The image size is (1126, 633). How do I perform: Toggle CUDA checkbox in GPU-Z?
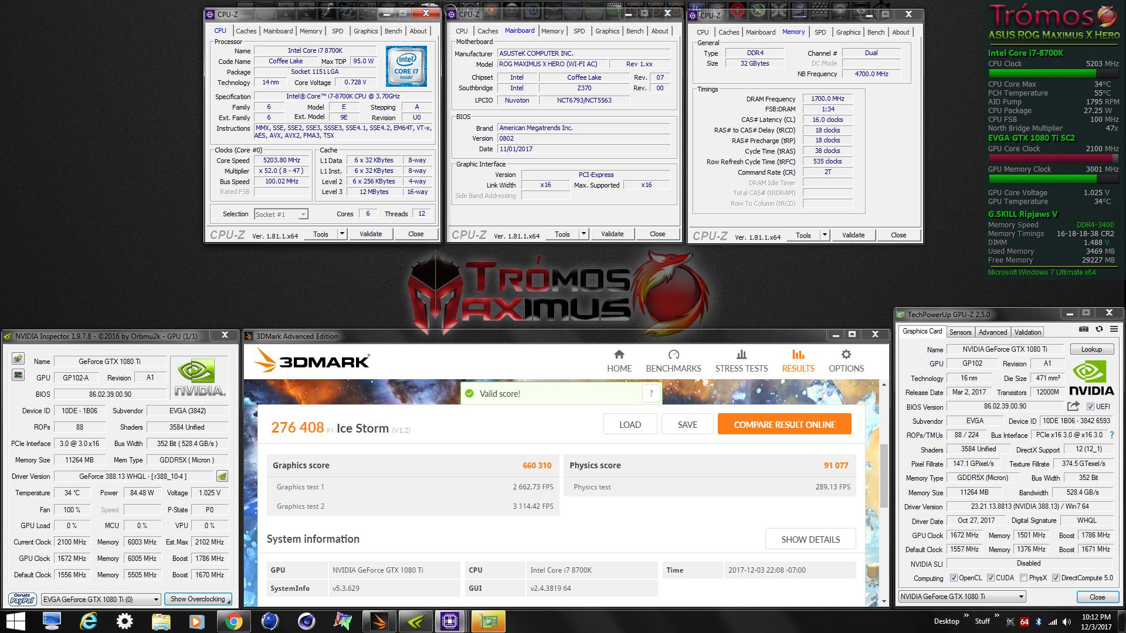pos(991,578)
